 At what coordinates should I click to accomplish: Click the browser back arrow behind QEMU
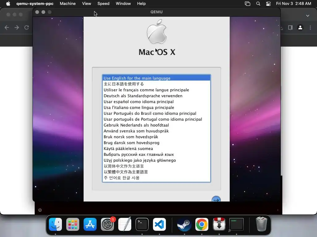click(7, 27)
